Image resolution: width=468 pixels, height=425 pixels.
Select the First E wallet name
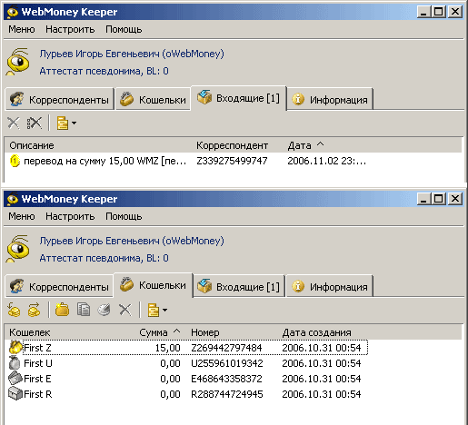pyautogui.click(x=37, y=379)
